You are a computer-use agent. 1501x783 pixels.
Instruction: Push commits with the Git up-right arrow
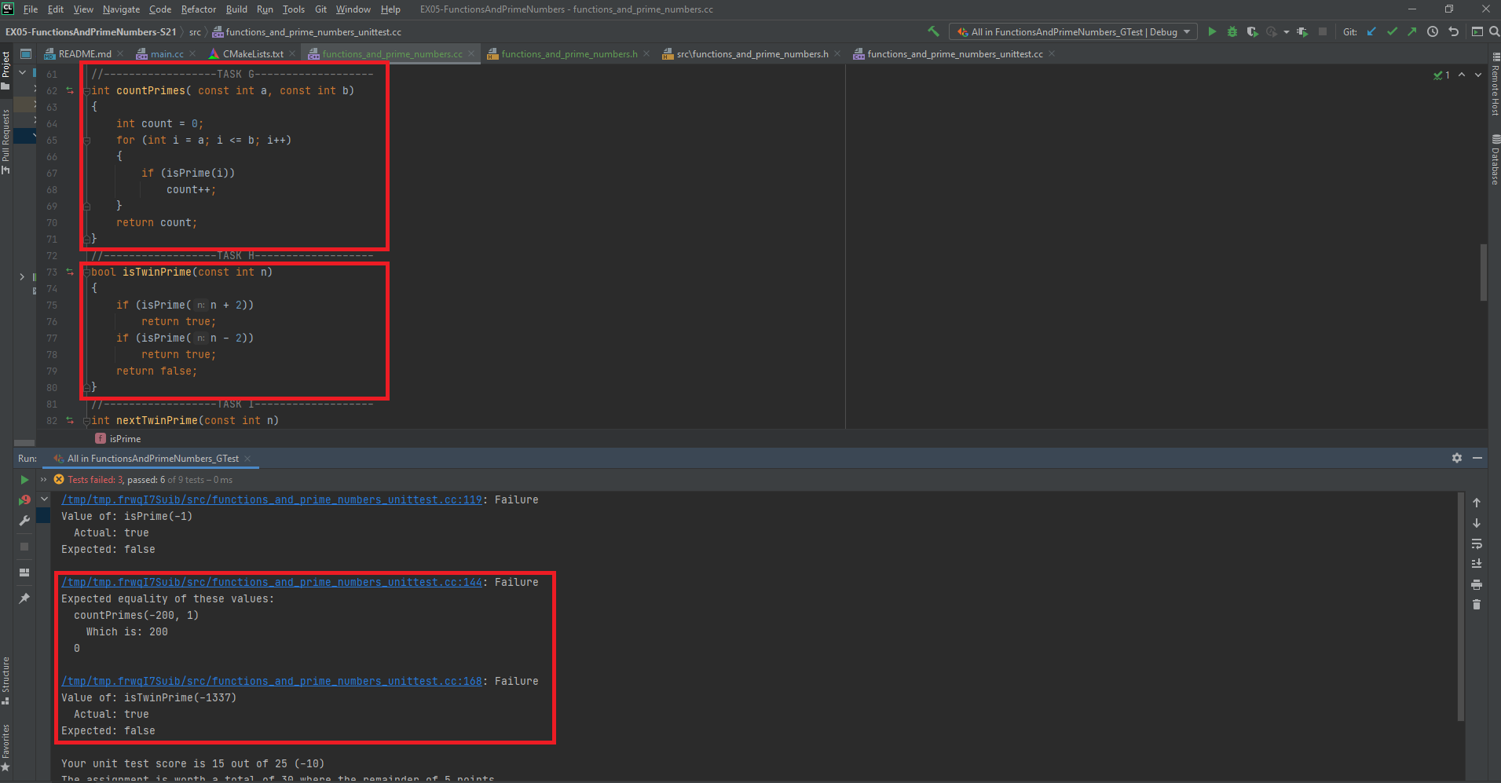[x=1412, y=31]
